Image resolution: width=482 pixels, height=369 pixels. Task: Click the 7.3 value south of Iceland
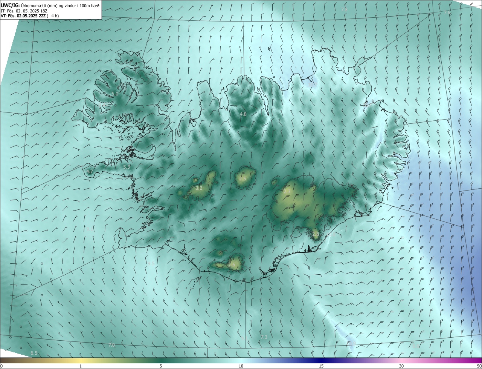click(264, 337)
